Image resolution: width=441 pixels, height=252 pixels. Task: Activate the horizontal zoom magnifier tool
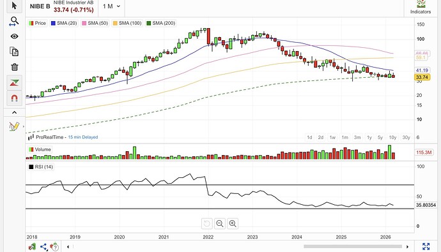click(14, 21)
